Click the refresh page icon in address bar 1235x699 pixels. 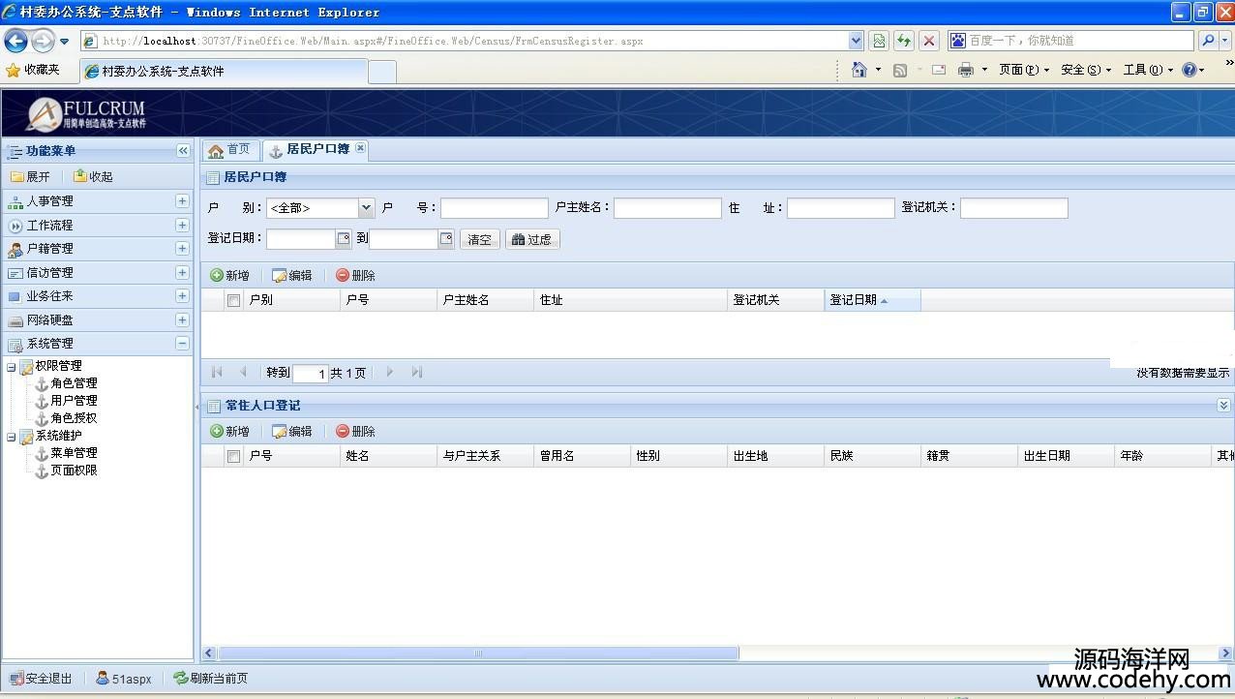[904, 41]
